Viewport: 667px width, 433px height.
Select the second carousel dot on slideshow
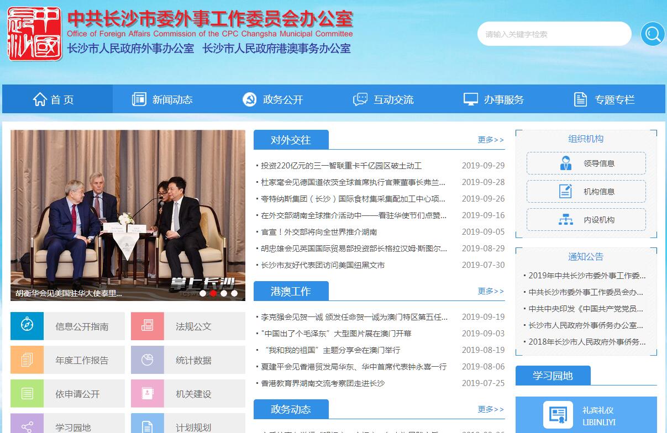tap(213, 293)
